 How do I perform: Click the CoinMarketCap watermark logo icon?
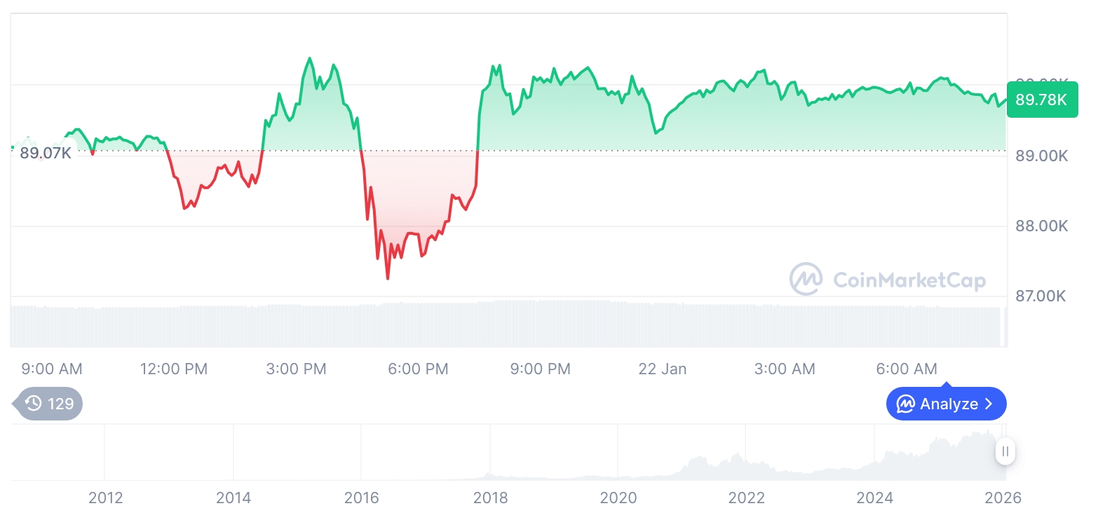(x=806, y=280)
